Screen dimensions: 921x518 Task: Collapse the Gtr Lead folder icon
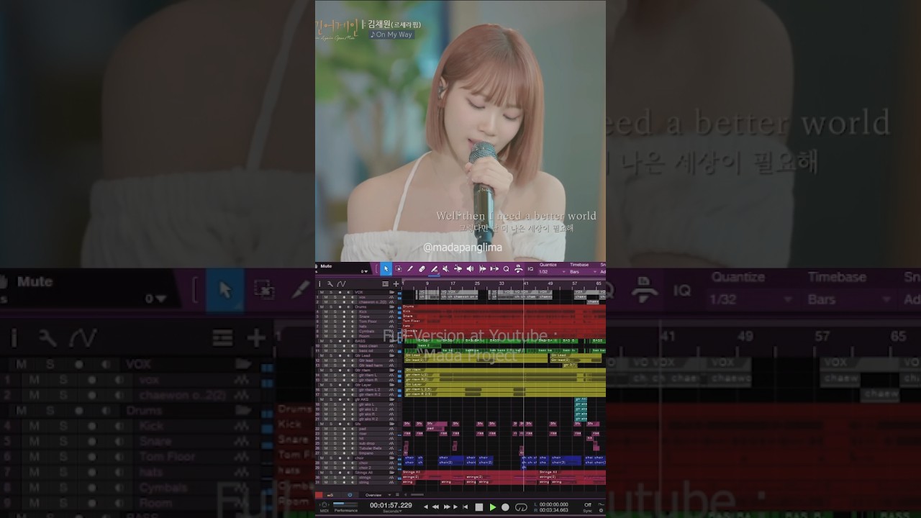(x=392, y=355)
